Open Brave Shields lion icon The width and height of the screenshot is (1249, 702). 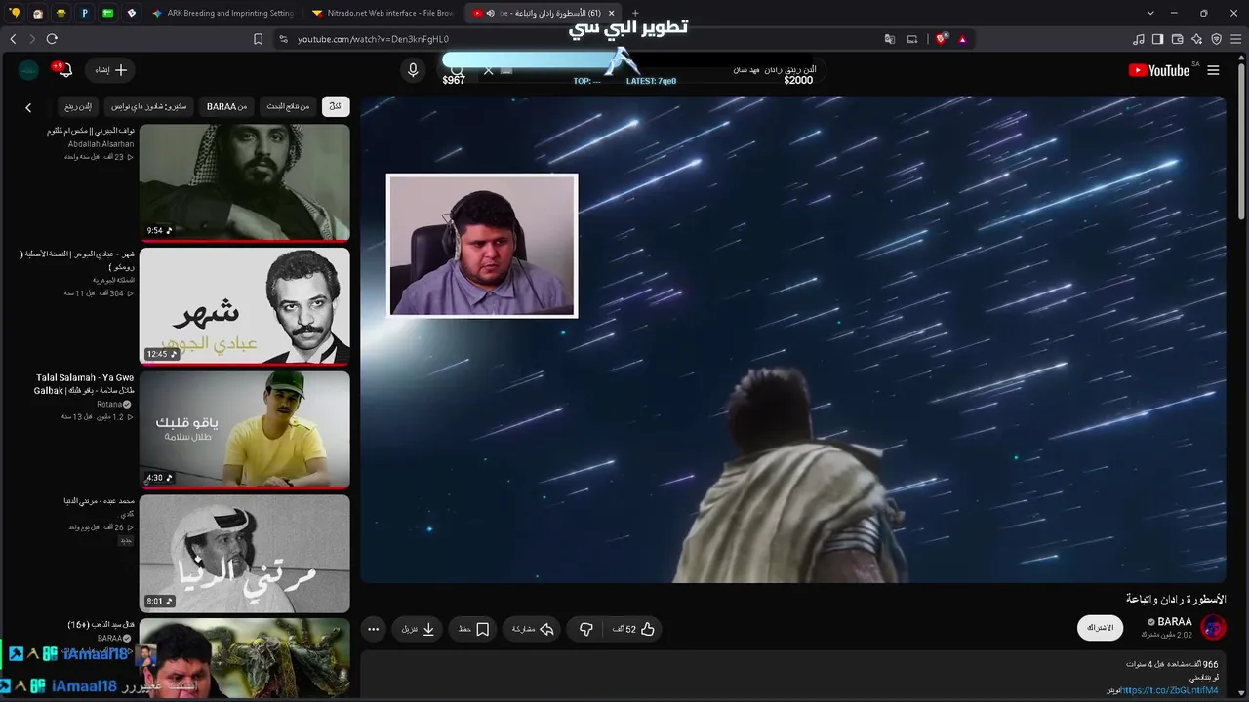point(941,39)
